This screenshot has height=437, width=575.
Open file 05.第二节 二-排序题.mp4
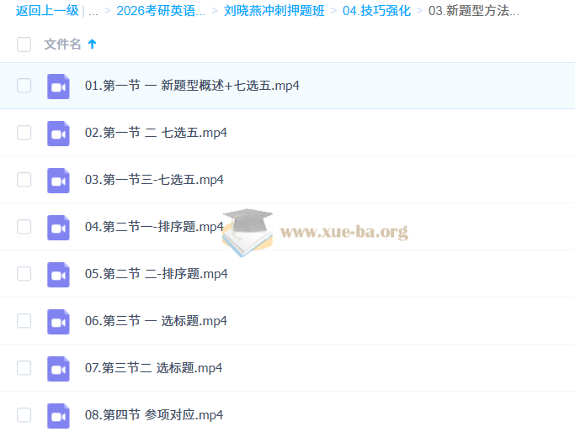(156, 274)
